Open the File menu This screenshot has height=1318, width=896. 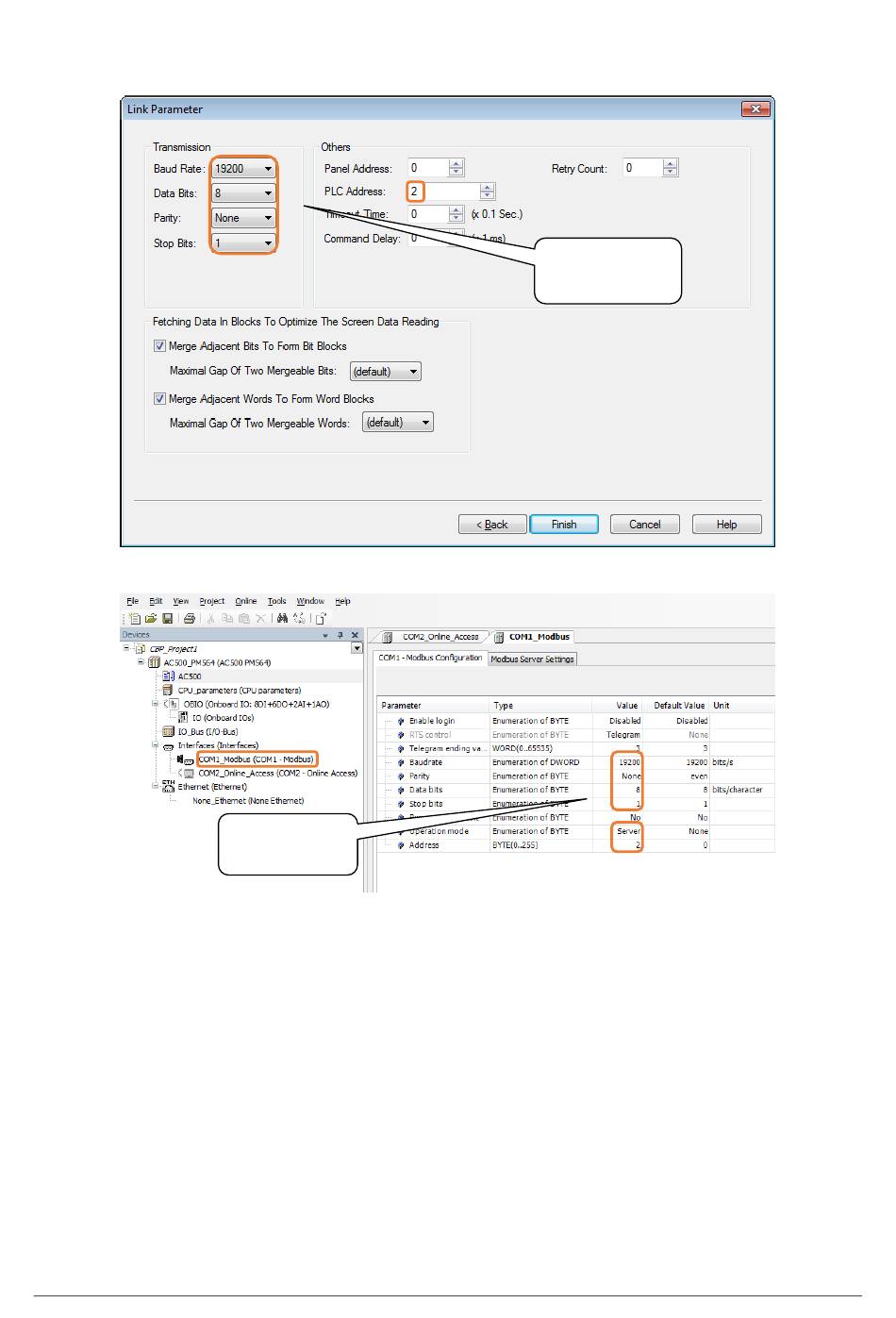(132, 601)
